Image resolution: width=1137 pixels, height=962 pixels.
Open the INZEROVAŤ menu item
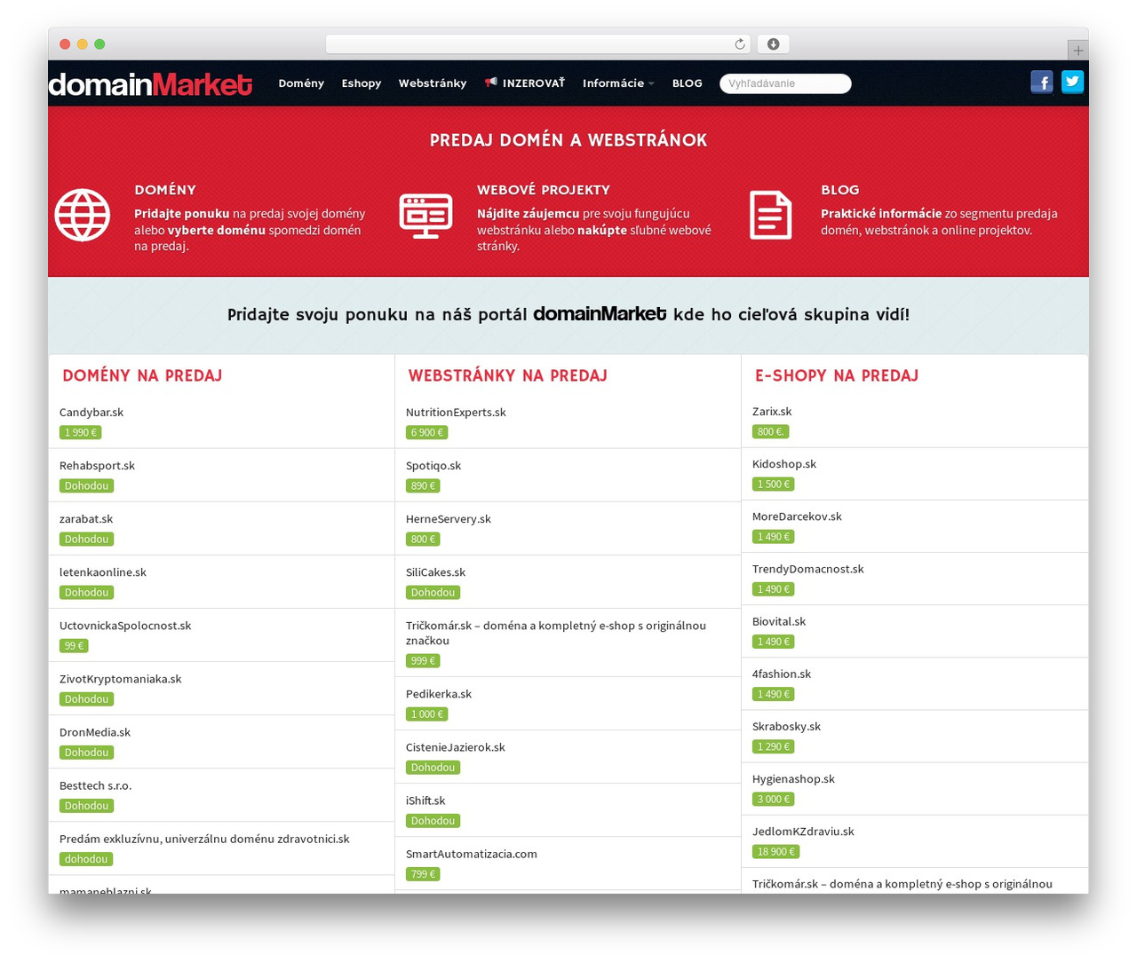click(x=525, y=83)
